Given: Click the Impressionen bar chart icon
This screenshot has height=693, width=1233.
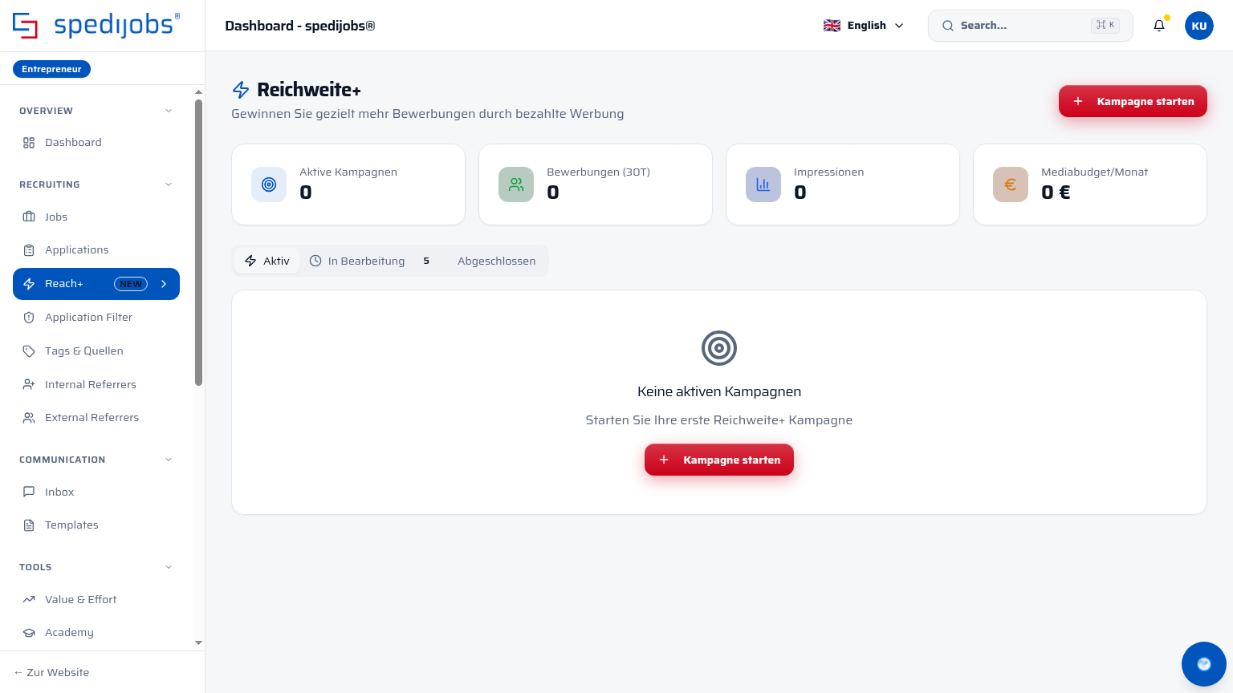Looking at the screenshot, I should 763,184.
